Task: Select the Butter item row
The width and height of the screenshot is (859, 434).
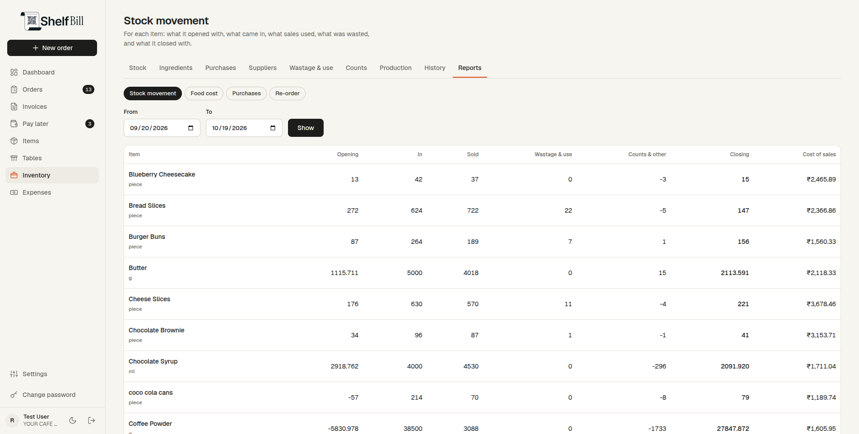Action: pos(482,273)
